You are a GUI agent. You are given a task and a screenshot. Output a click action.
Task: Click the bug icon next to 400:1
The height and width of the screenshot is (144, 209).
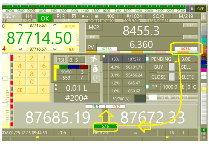coord(97,16)
